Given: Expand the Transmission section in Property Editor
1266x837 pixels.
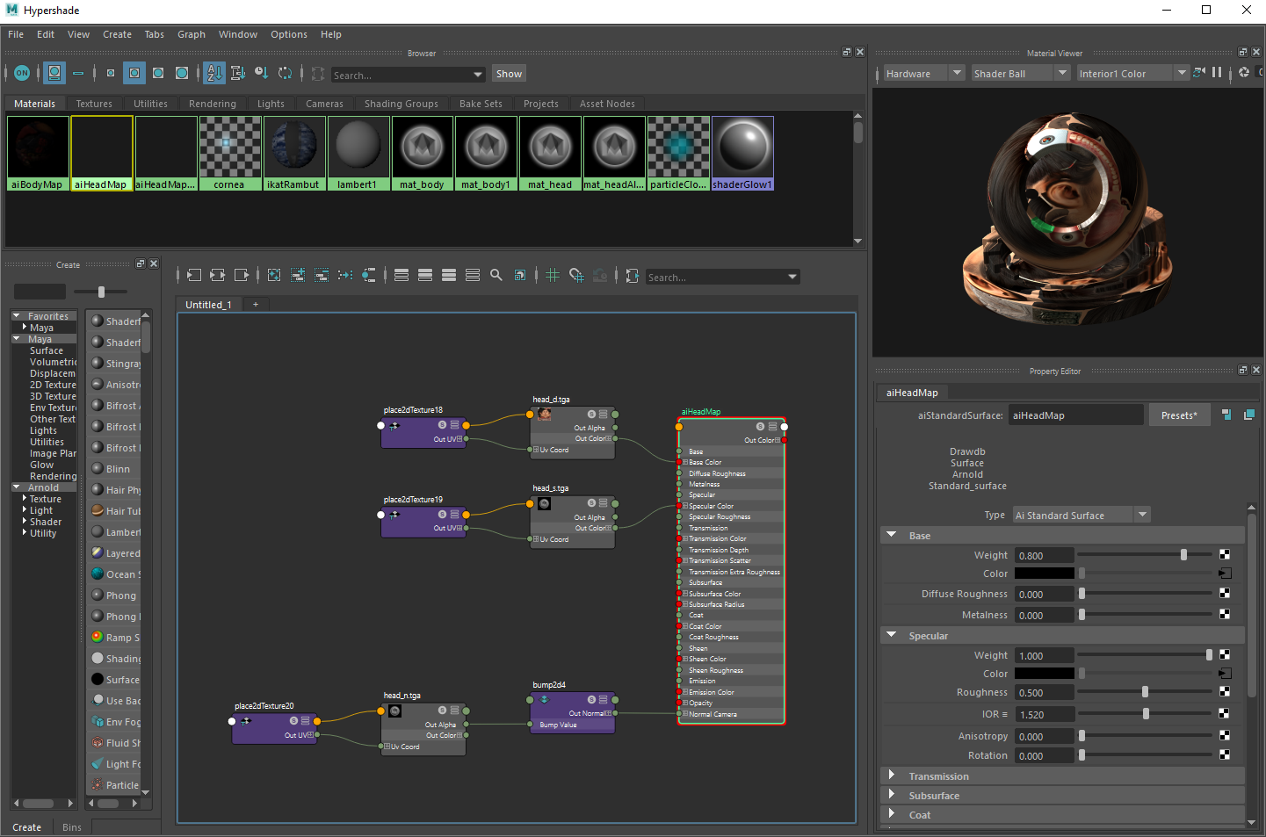Looking at the screenshot, I should (x=893, y=776).
